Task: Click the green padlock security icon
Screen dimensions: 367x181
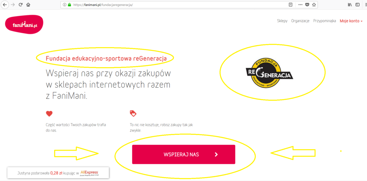Action: (x=69, y=5)
